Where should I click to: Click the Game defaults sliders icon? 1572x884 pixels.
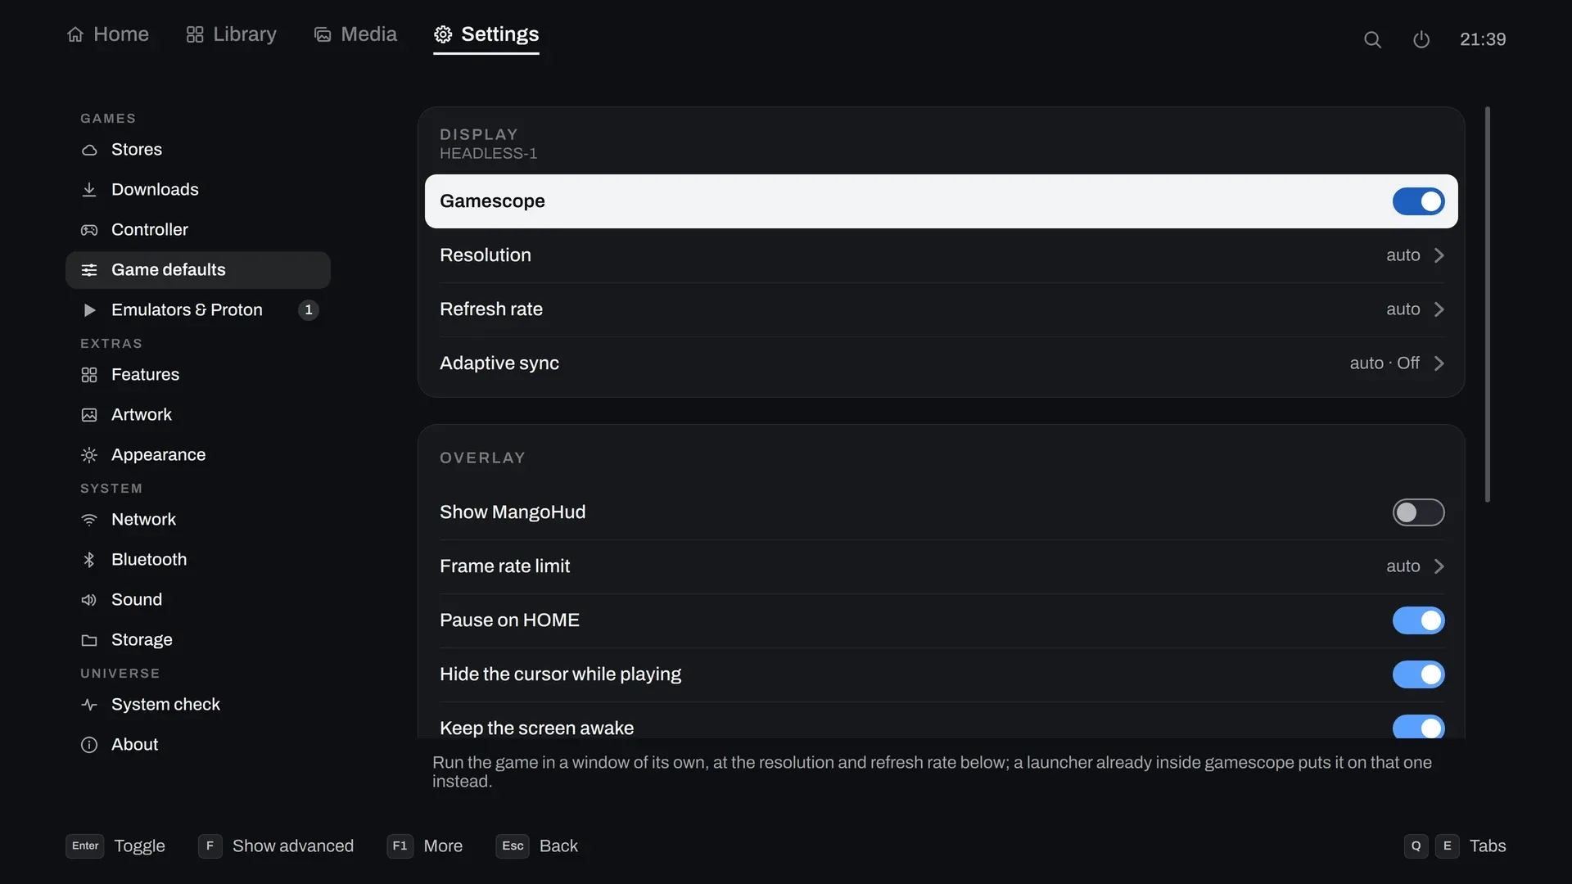(x=89, y=270)
